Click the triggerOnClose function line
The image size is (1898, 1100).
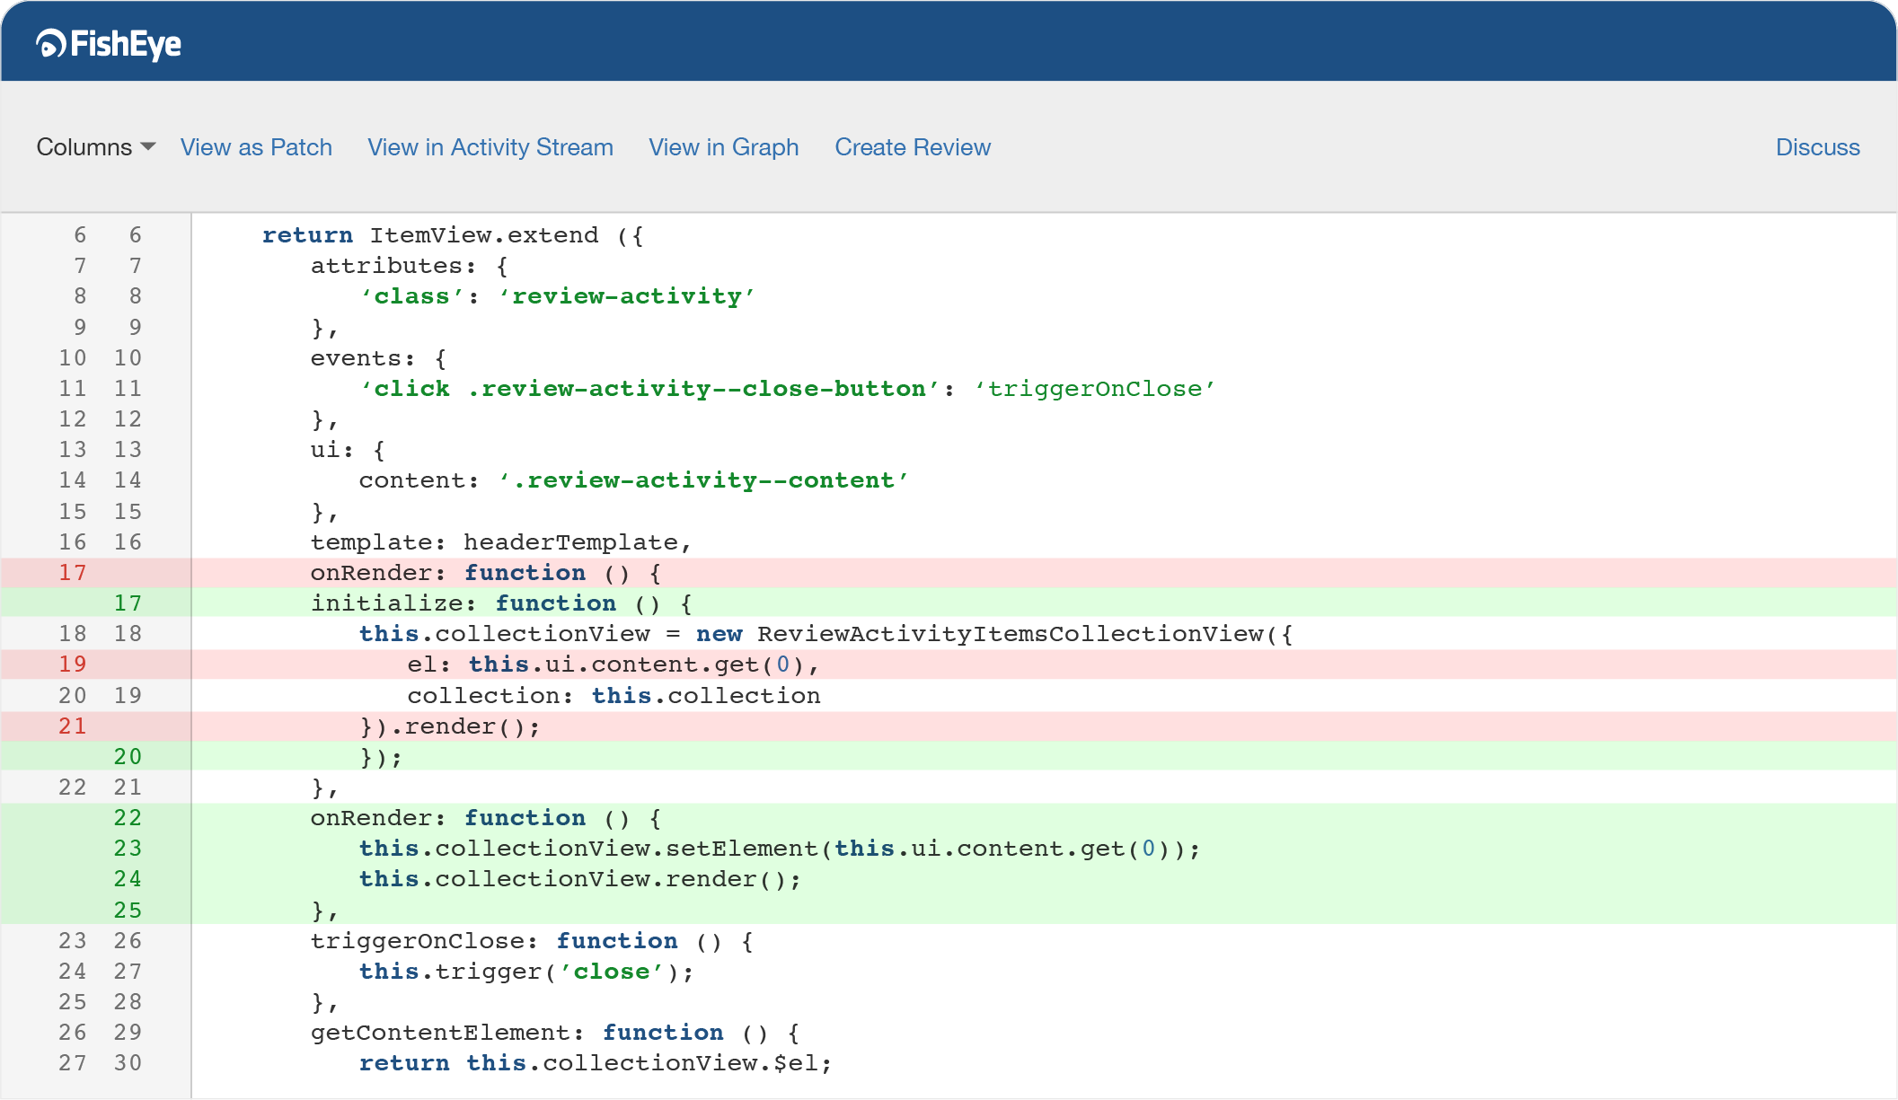531,941
